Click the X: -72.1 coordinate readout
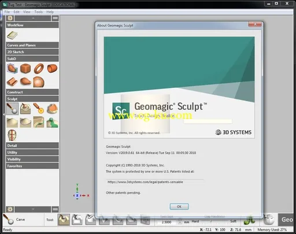The height and width of the screenshot is (234, 296). pyautogui.click(x=206, y=229)
